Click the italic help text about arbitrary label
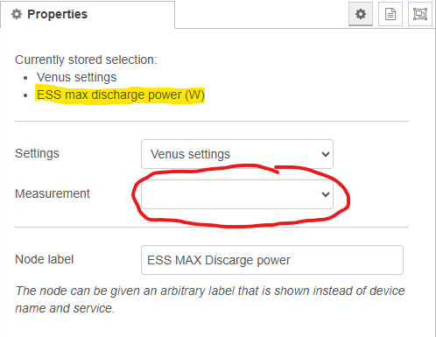The image size is (436, 337). (x=210, y=299)
